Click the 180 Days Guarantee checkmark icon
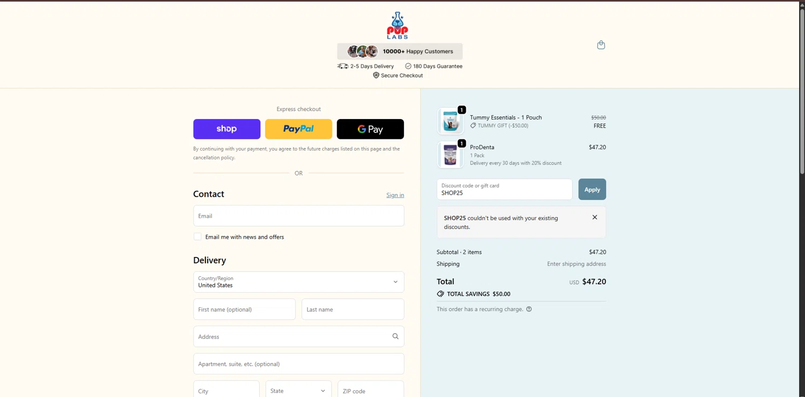Image resolution: width=805 pixels, height=397 pixels. 408,66
